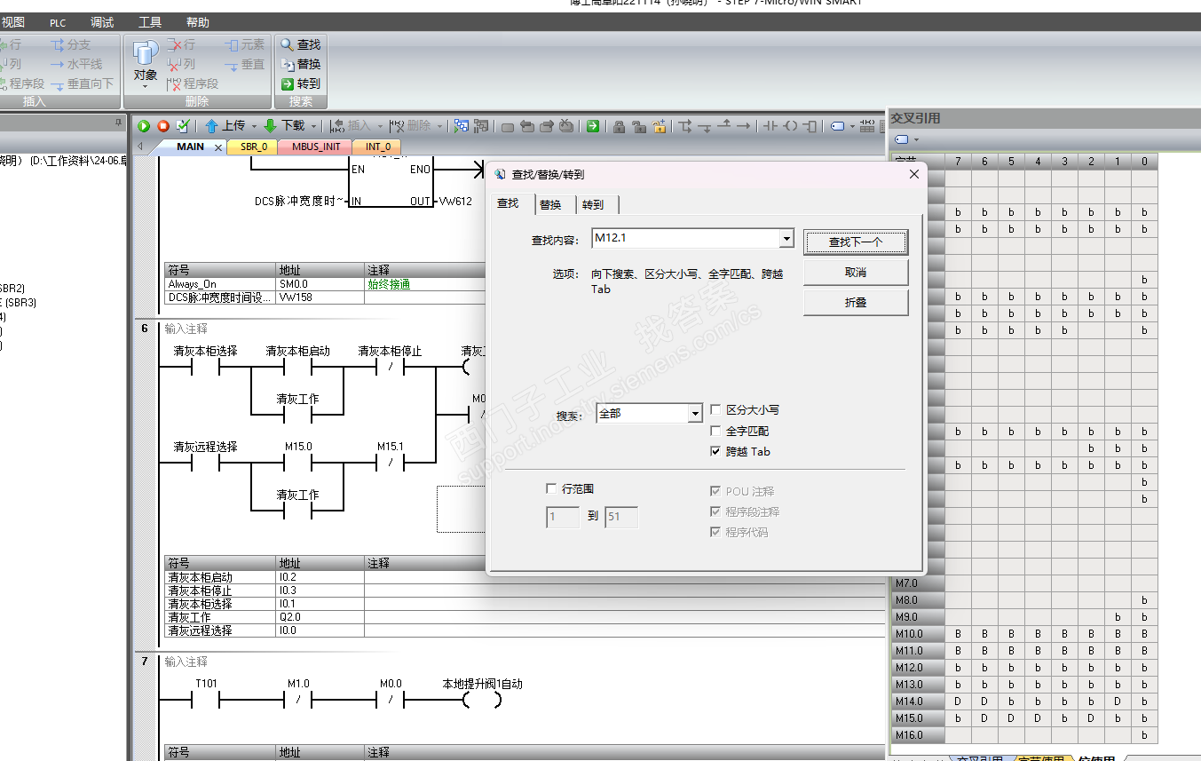This screenshot has width=1201, height=761.
Task: Click 替换 in the ribbon 搜索 group
Action: pos(300,64)
